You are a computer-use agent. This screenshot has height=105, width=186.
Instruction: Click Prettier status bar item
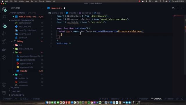tap(169, 99)
